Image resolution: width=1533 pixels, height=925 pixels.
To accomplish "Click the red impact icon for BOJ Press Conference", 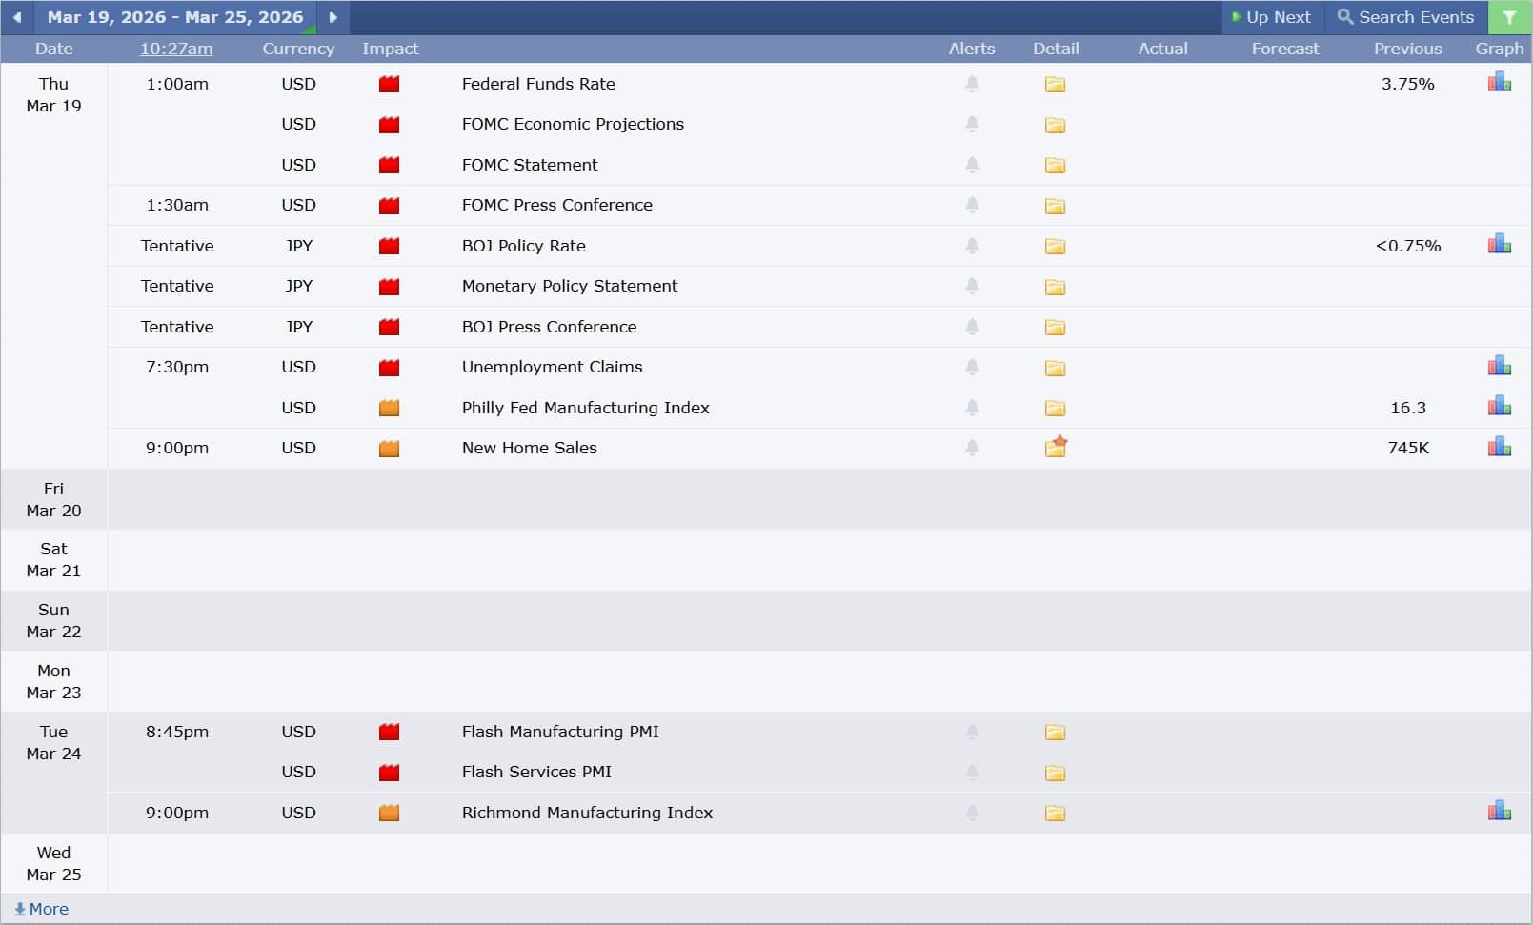I will pyautogui.click(x=389, y=327).
